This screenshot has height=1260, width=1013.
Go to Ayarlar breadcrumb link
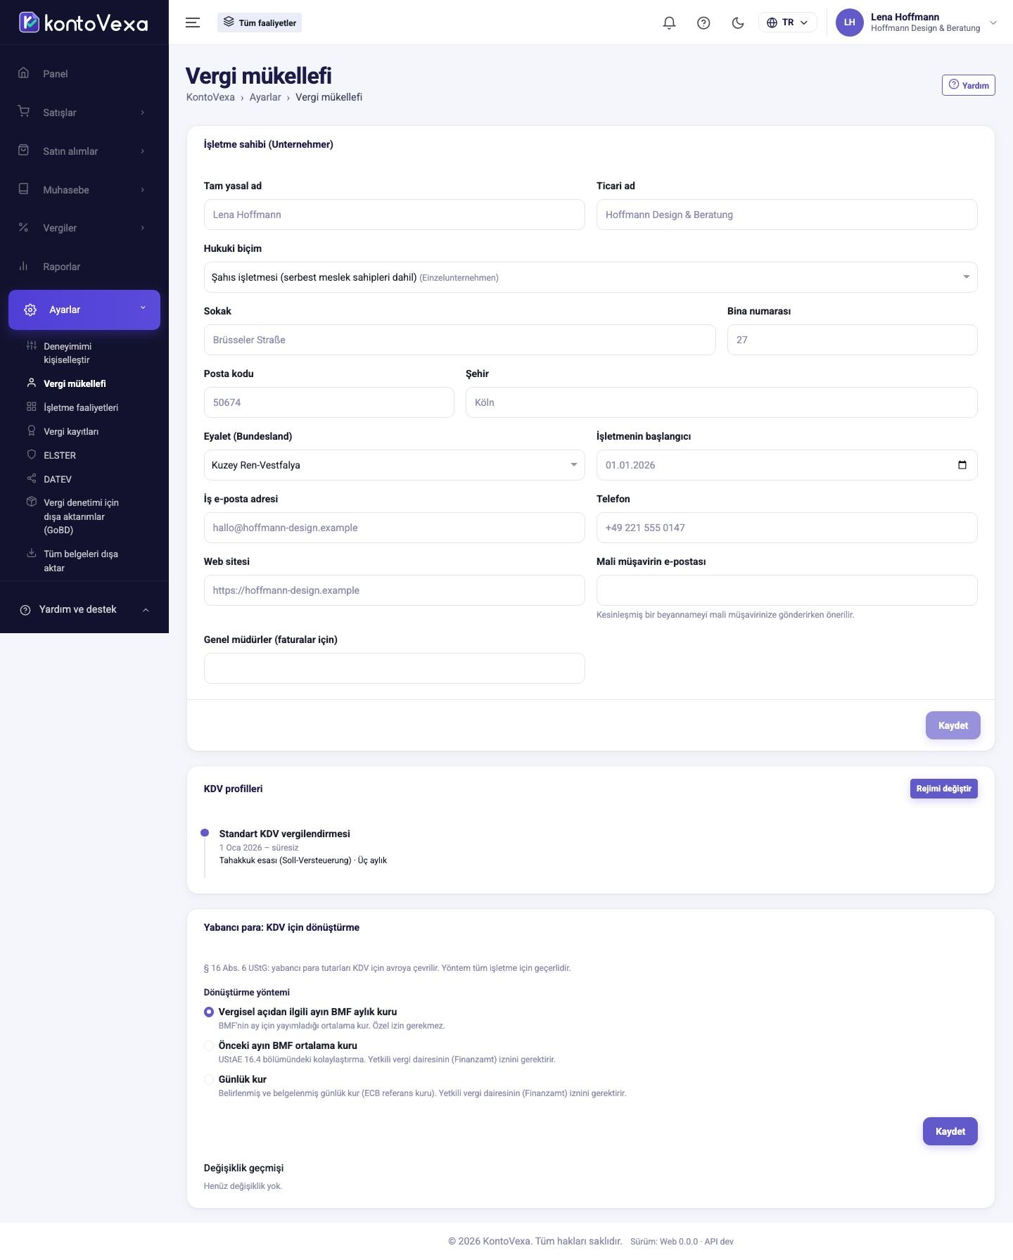click(265, 97)
